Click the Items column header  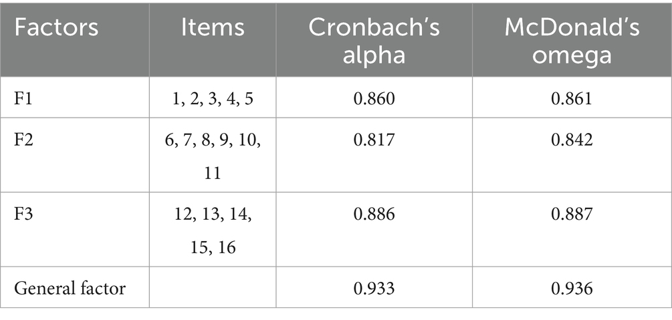tap(213, 28)
